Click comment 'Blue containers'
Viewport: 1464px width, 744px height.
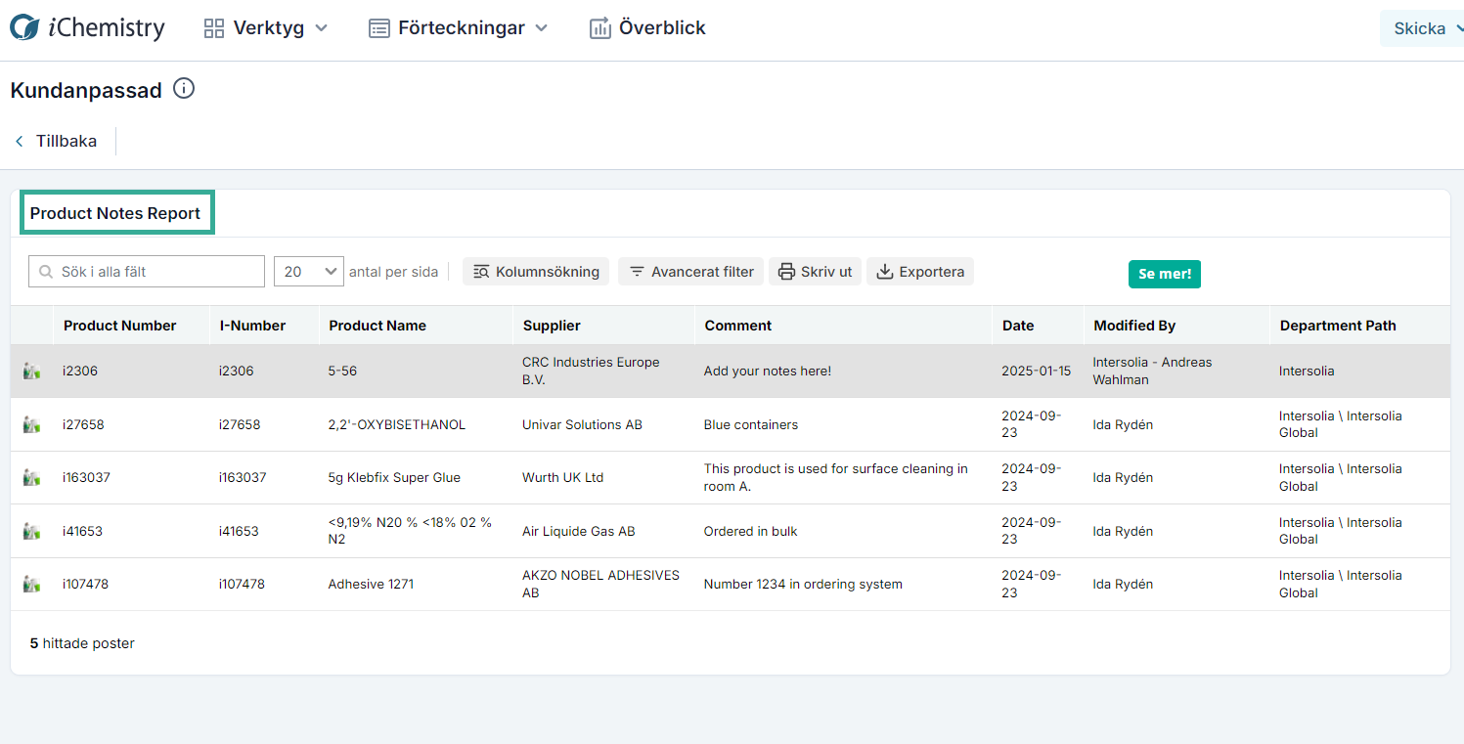pos(751,424)
